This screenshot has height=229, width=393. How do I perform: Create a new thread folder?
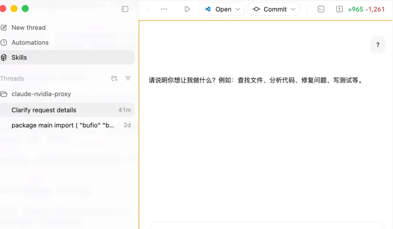(114, 78)
